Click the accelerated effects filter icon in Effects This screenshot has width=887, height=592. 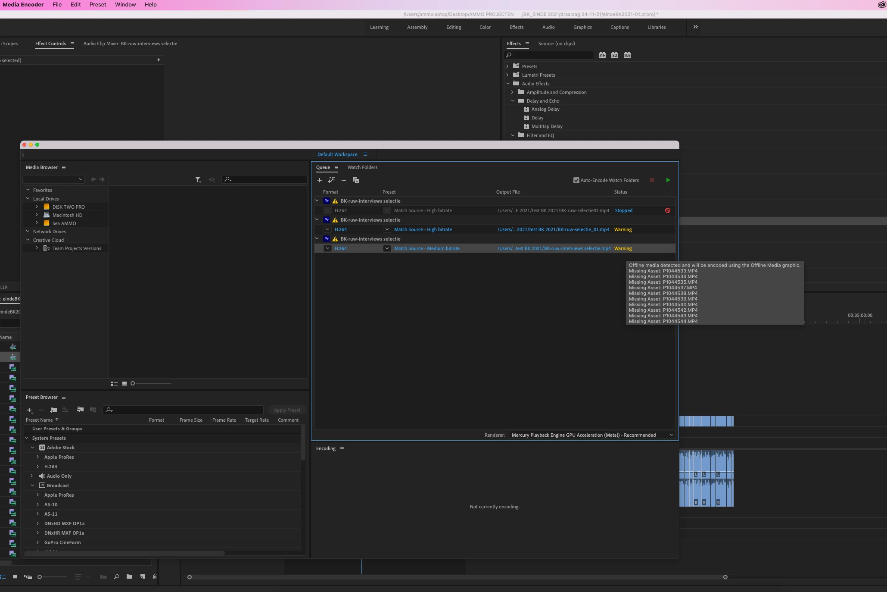602,55
